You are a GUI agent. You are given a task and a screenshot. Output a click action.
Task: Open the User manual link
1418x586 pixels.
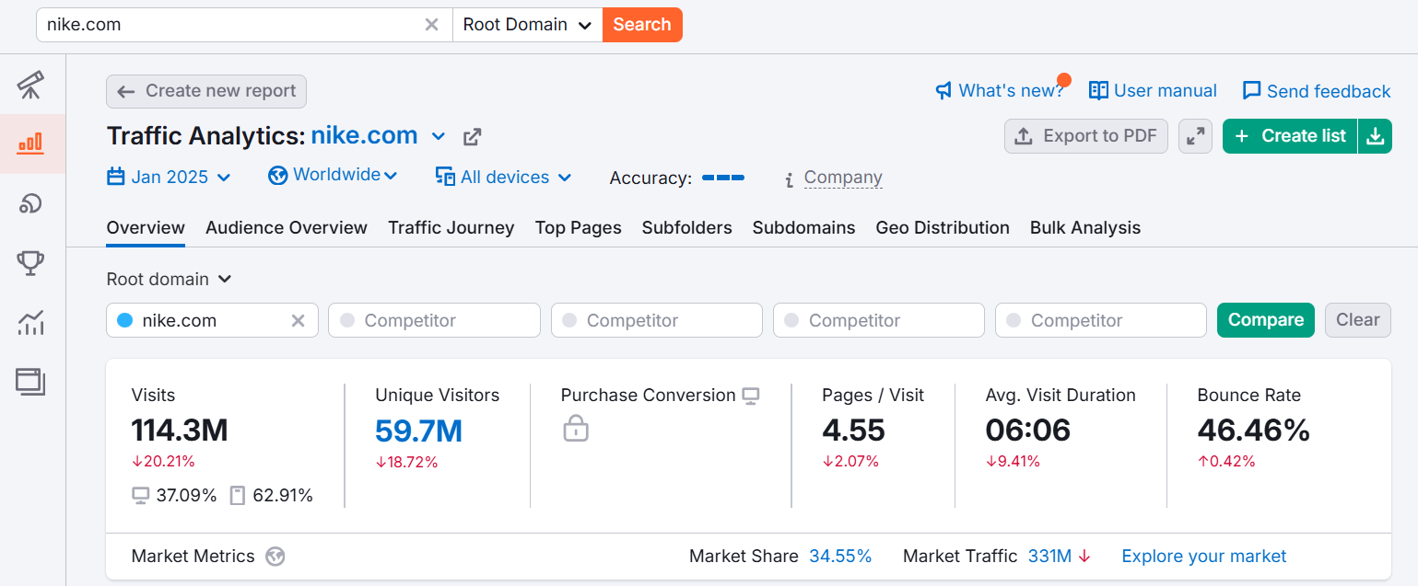(x=1166, y=90)
